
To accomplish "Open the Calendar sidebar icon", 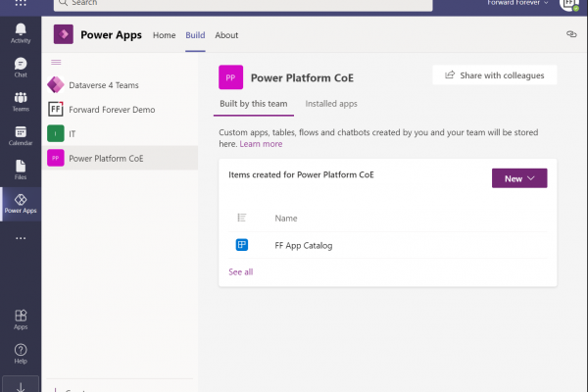I will pyautogui.click(x=21, y=136).
